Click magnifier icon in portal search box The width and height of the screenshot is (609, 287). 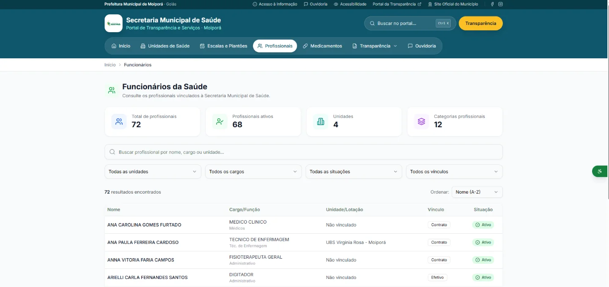[372, 23]
